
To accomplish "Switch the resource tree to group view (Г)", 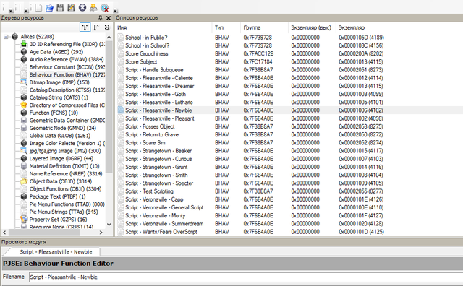I will [96, 27].
